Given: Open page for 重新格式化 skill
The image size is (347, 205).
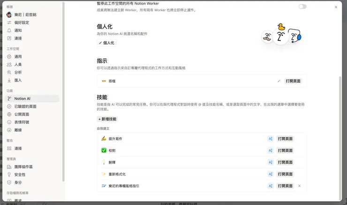Looking at the screenshot, I should [285, 174].
